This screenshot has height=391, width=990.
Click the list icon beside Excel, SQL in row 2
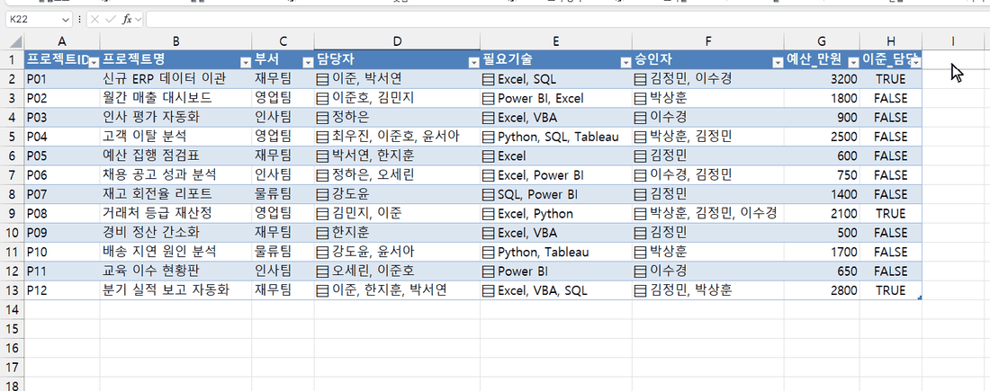(x=488, y=79)
